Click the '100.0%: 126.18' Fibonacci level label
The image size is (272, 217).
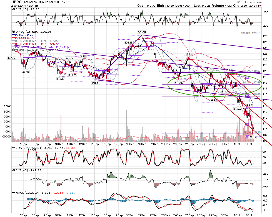[251, 33]
